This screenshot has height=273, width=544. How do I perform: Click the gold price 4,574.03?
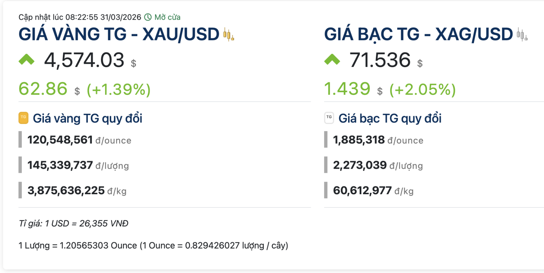[84, 60]
